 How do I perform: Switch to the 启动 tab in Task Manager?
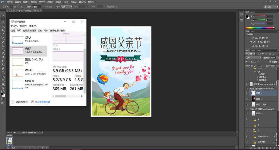point(40,31)
